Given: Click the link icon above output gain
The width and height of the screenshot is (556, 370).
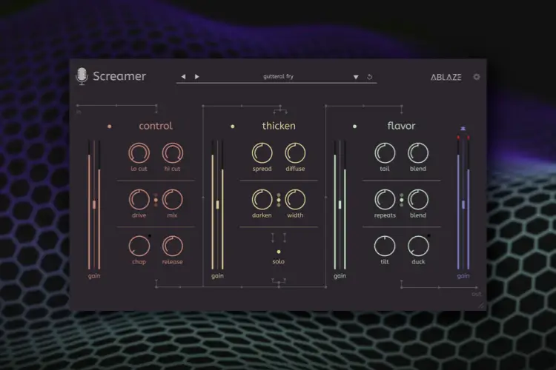Looking at the screenshot, I should pyautogui.click(x=463, y=129).
